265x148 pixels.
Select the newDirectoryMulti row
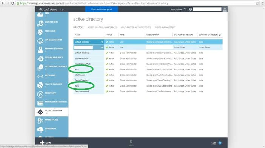(148, 64)
